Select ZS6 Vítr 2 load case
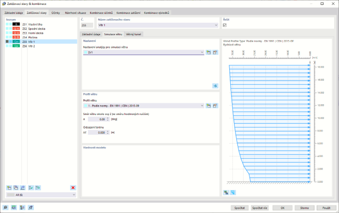Screen dimensions: 339x213 pos(41,46)
